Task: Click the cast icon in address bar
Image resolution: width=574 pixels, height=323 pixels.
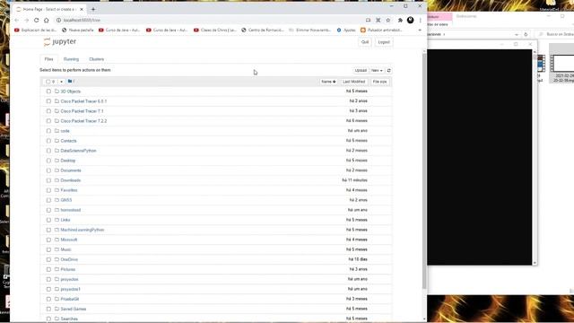Action: [x=368, y=20]
